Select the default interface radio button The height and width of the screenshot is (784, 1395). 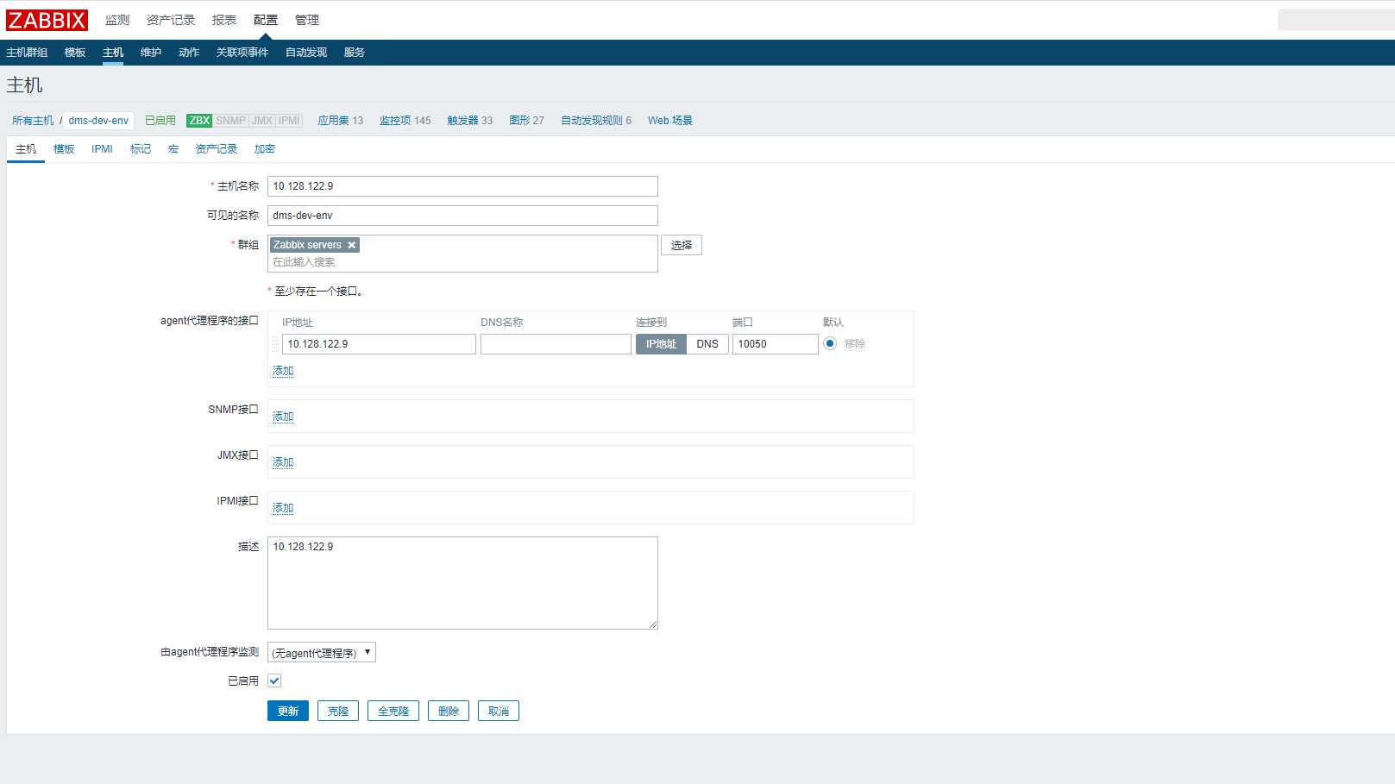click(x=830, y=343)
